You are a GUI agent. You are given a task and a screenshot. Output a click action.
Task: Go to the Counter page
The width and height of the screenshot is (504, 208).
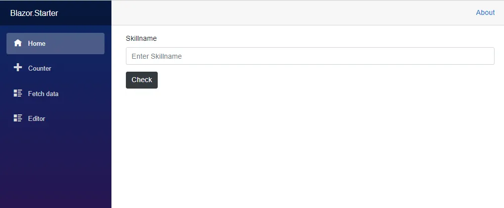point(39,69)
